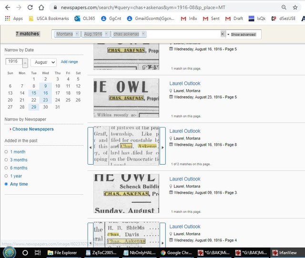Open the Gmail Draft bookmark
The height and width of the screenshot is (258, 305).
[x=234, y=19]
